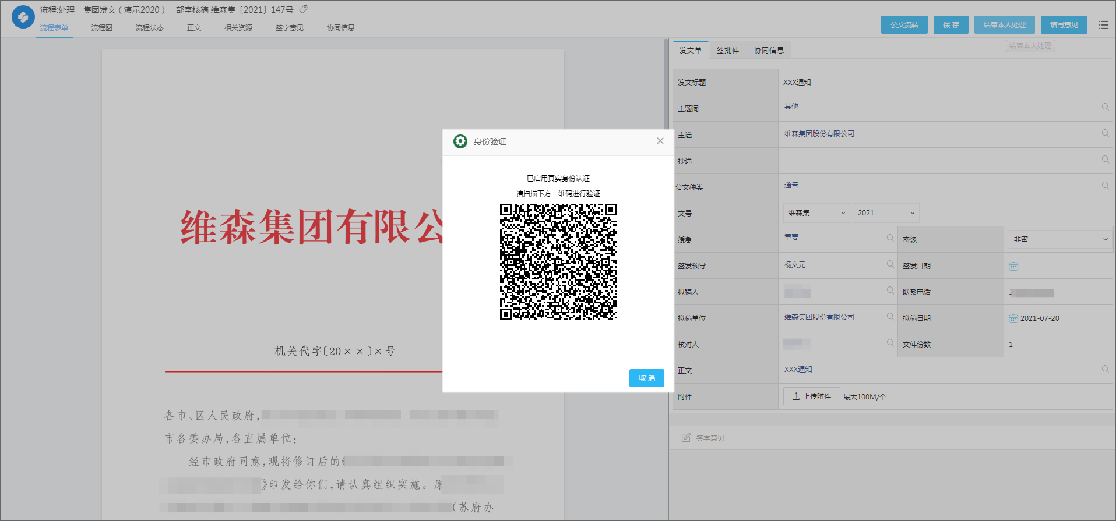The height and width of the screenshot is (521, 1116).
Task: Click the tag icon beside document title
Action: [x=303, y=9]
